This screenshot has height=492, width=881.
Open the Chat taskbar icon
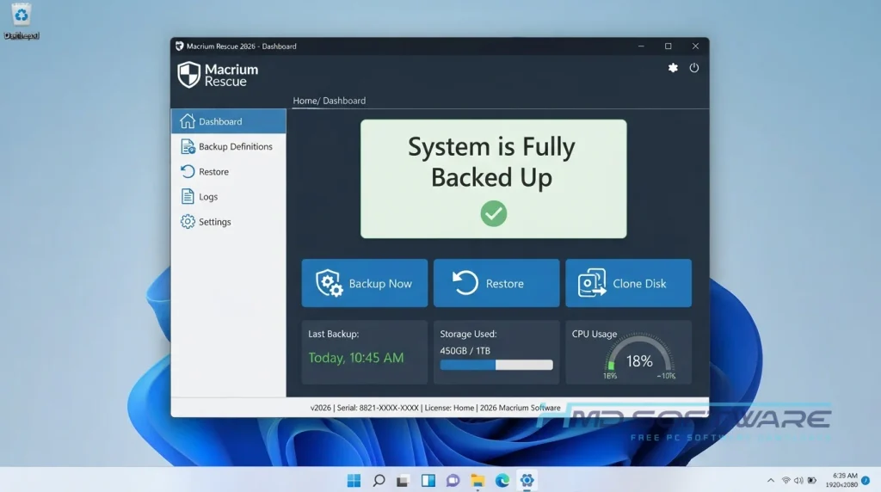(453, 481)
